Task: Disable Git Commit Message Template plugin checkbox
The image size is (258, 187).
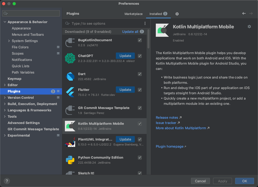Action: pyautogui.click(x=140, y=108)
